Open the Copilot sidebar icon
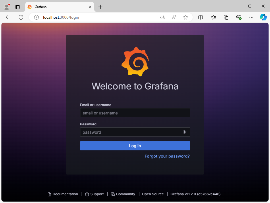Viewport: 270px width, 203px height. coord(263,17)
